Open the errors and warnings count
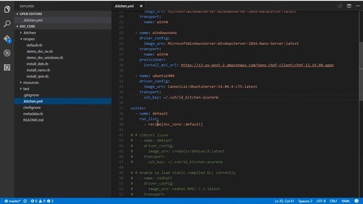This screenshot has height=204, width=363. pyautogui.click(x=42, y=201)
